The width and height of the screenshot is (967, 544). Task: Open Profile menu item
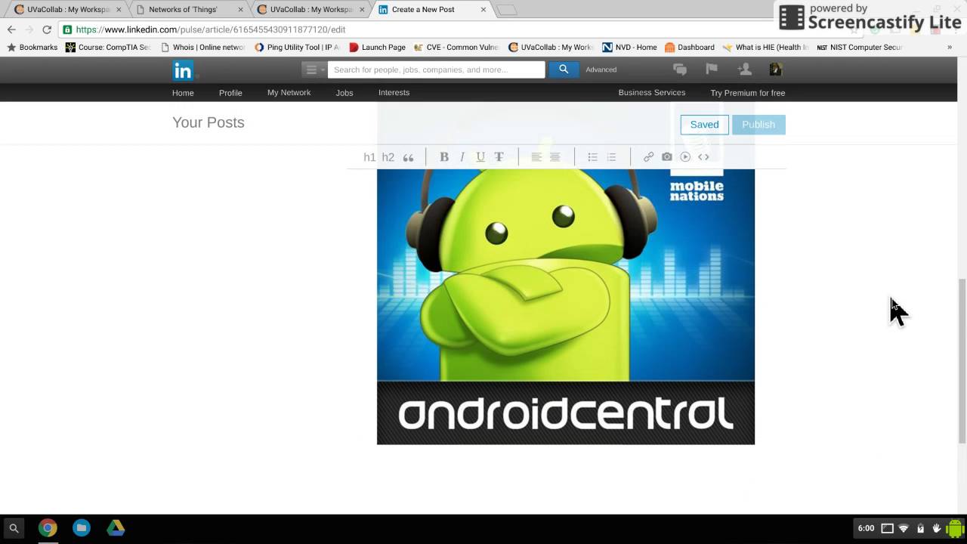[230, 93]
